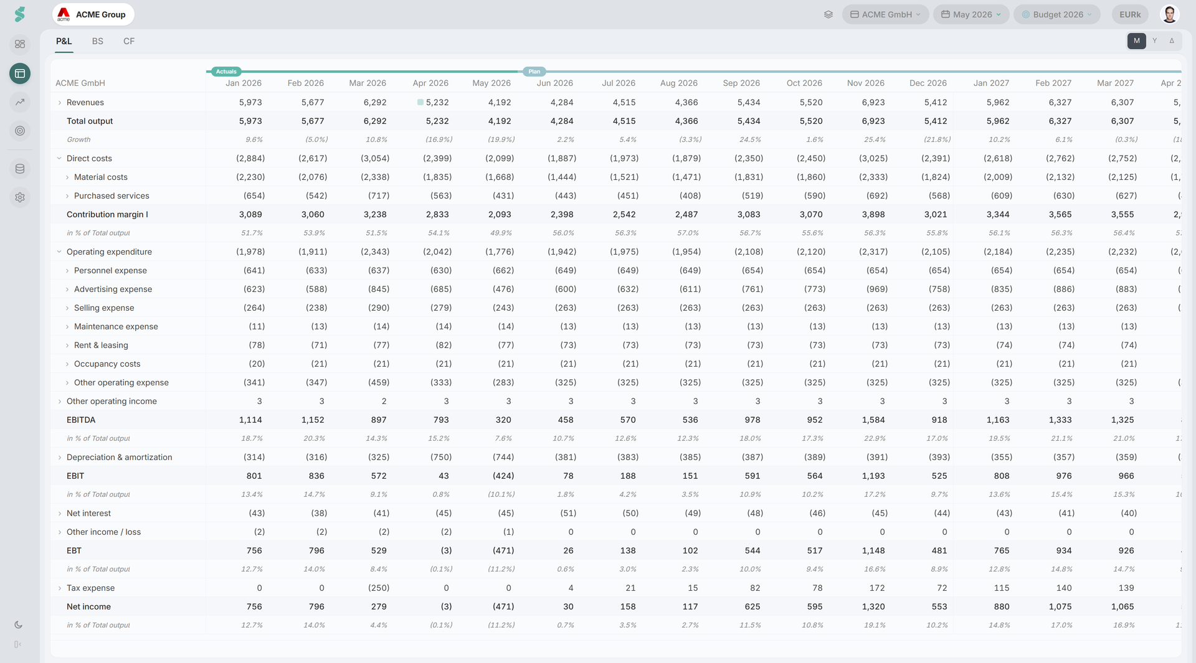Open the database icon in sidebar

point(20,169)
